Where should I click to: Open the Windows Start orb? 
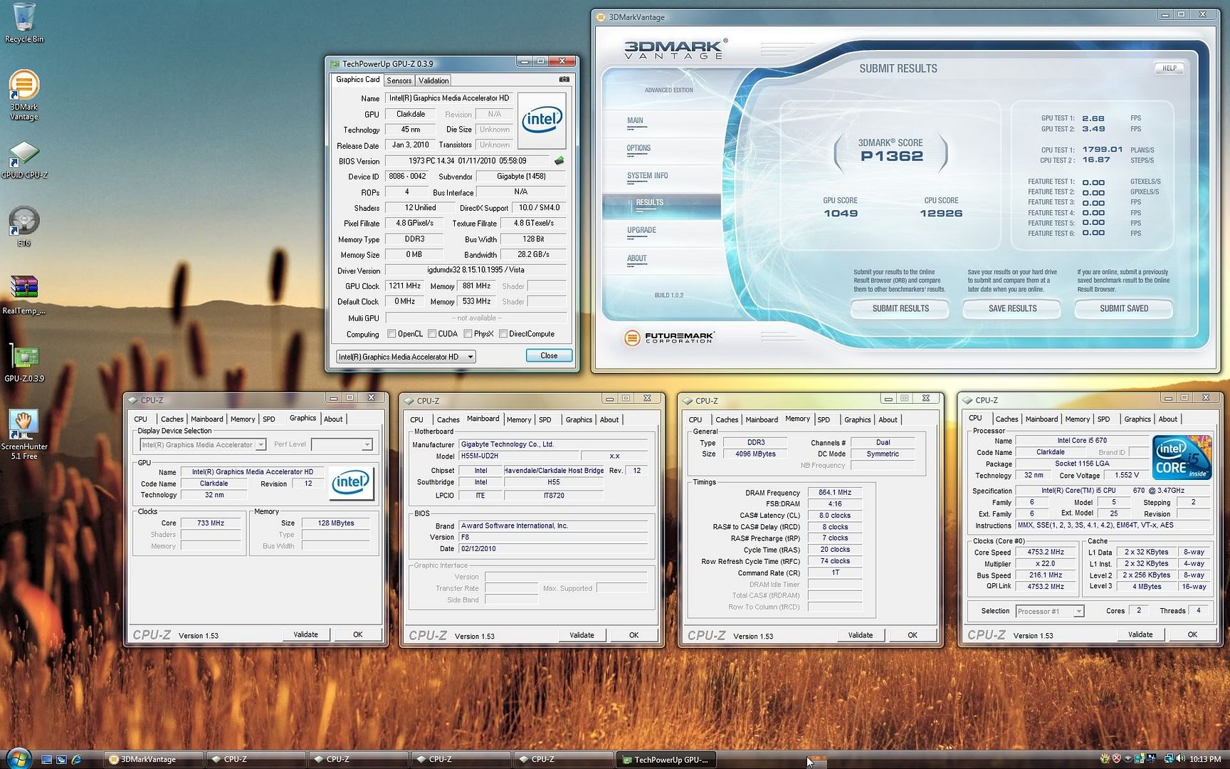click(17, 758)
